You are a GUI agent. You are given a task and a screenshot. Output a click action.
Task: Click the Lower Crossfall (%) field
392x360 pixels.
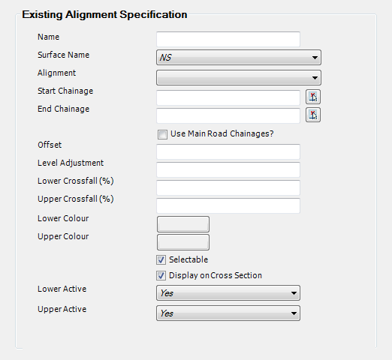click(228, 187)
